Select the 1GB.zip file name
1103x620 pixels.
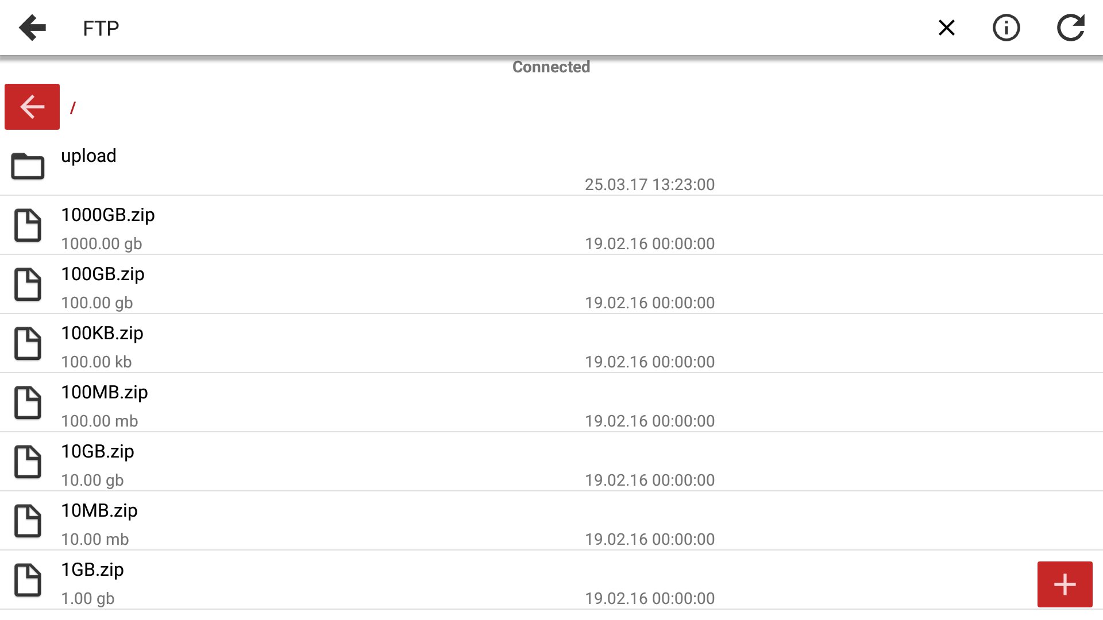point(92,569)
